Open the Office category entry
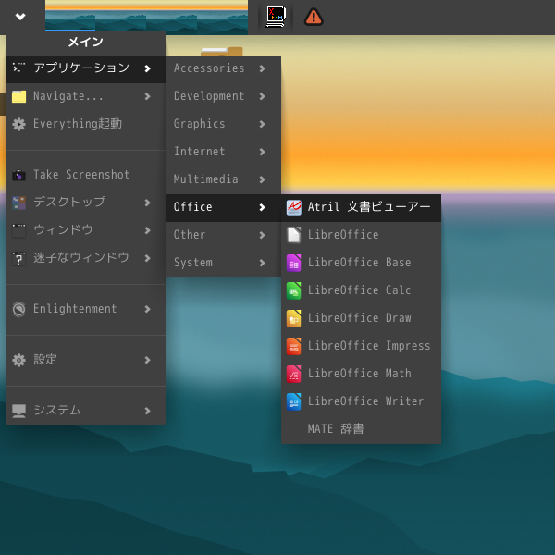This screenshot has height=555, width=555. point(224,207)
